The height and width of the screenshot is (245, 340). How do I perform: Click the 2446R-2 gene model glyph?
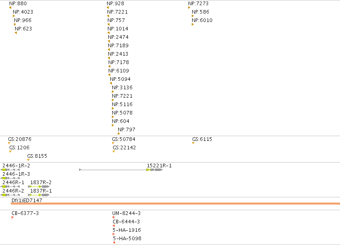click(x=10, y=195)
